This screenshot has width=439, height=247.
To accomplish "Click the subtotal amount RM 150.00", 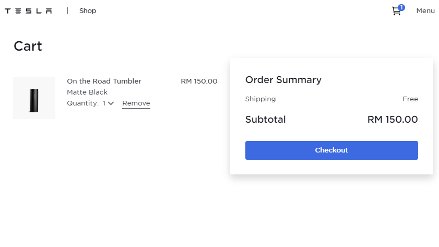I will point(393,120).
